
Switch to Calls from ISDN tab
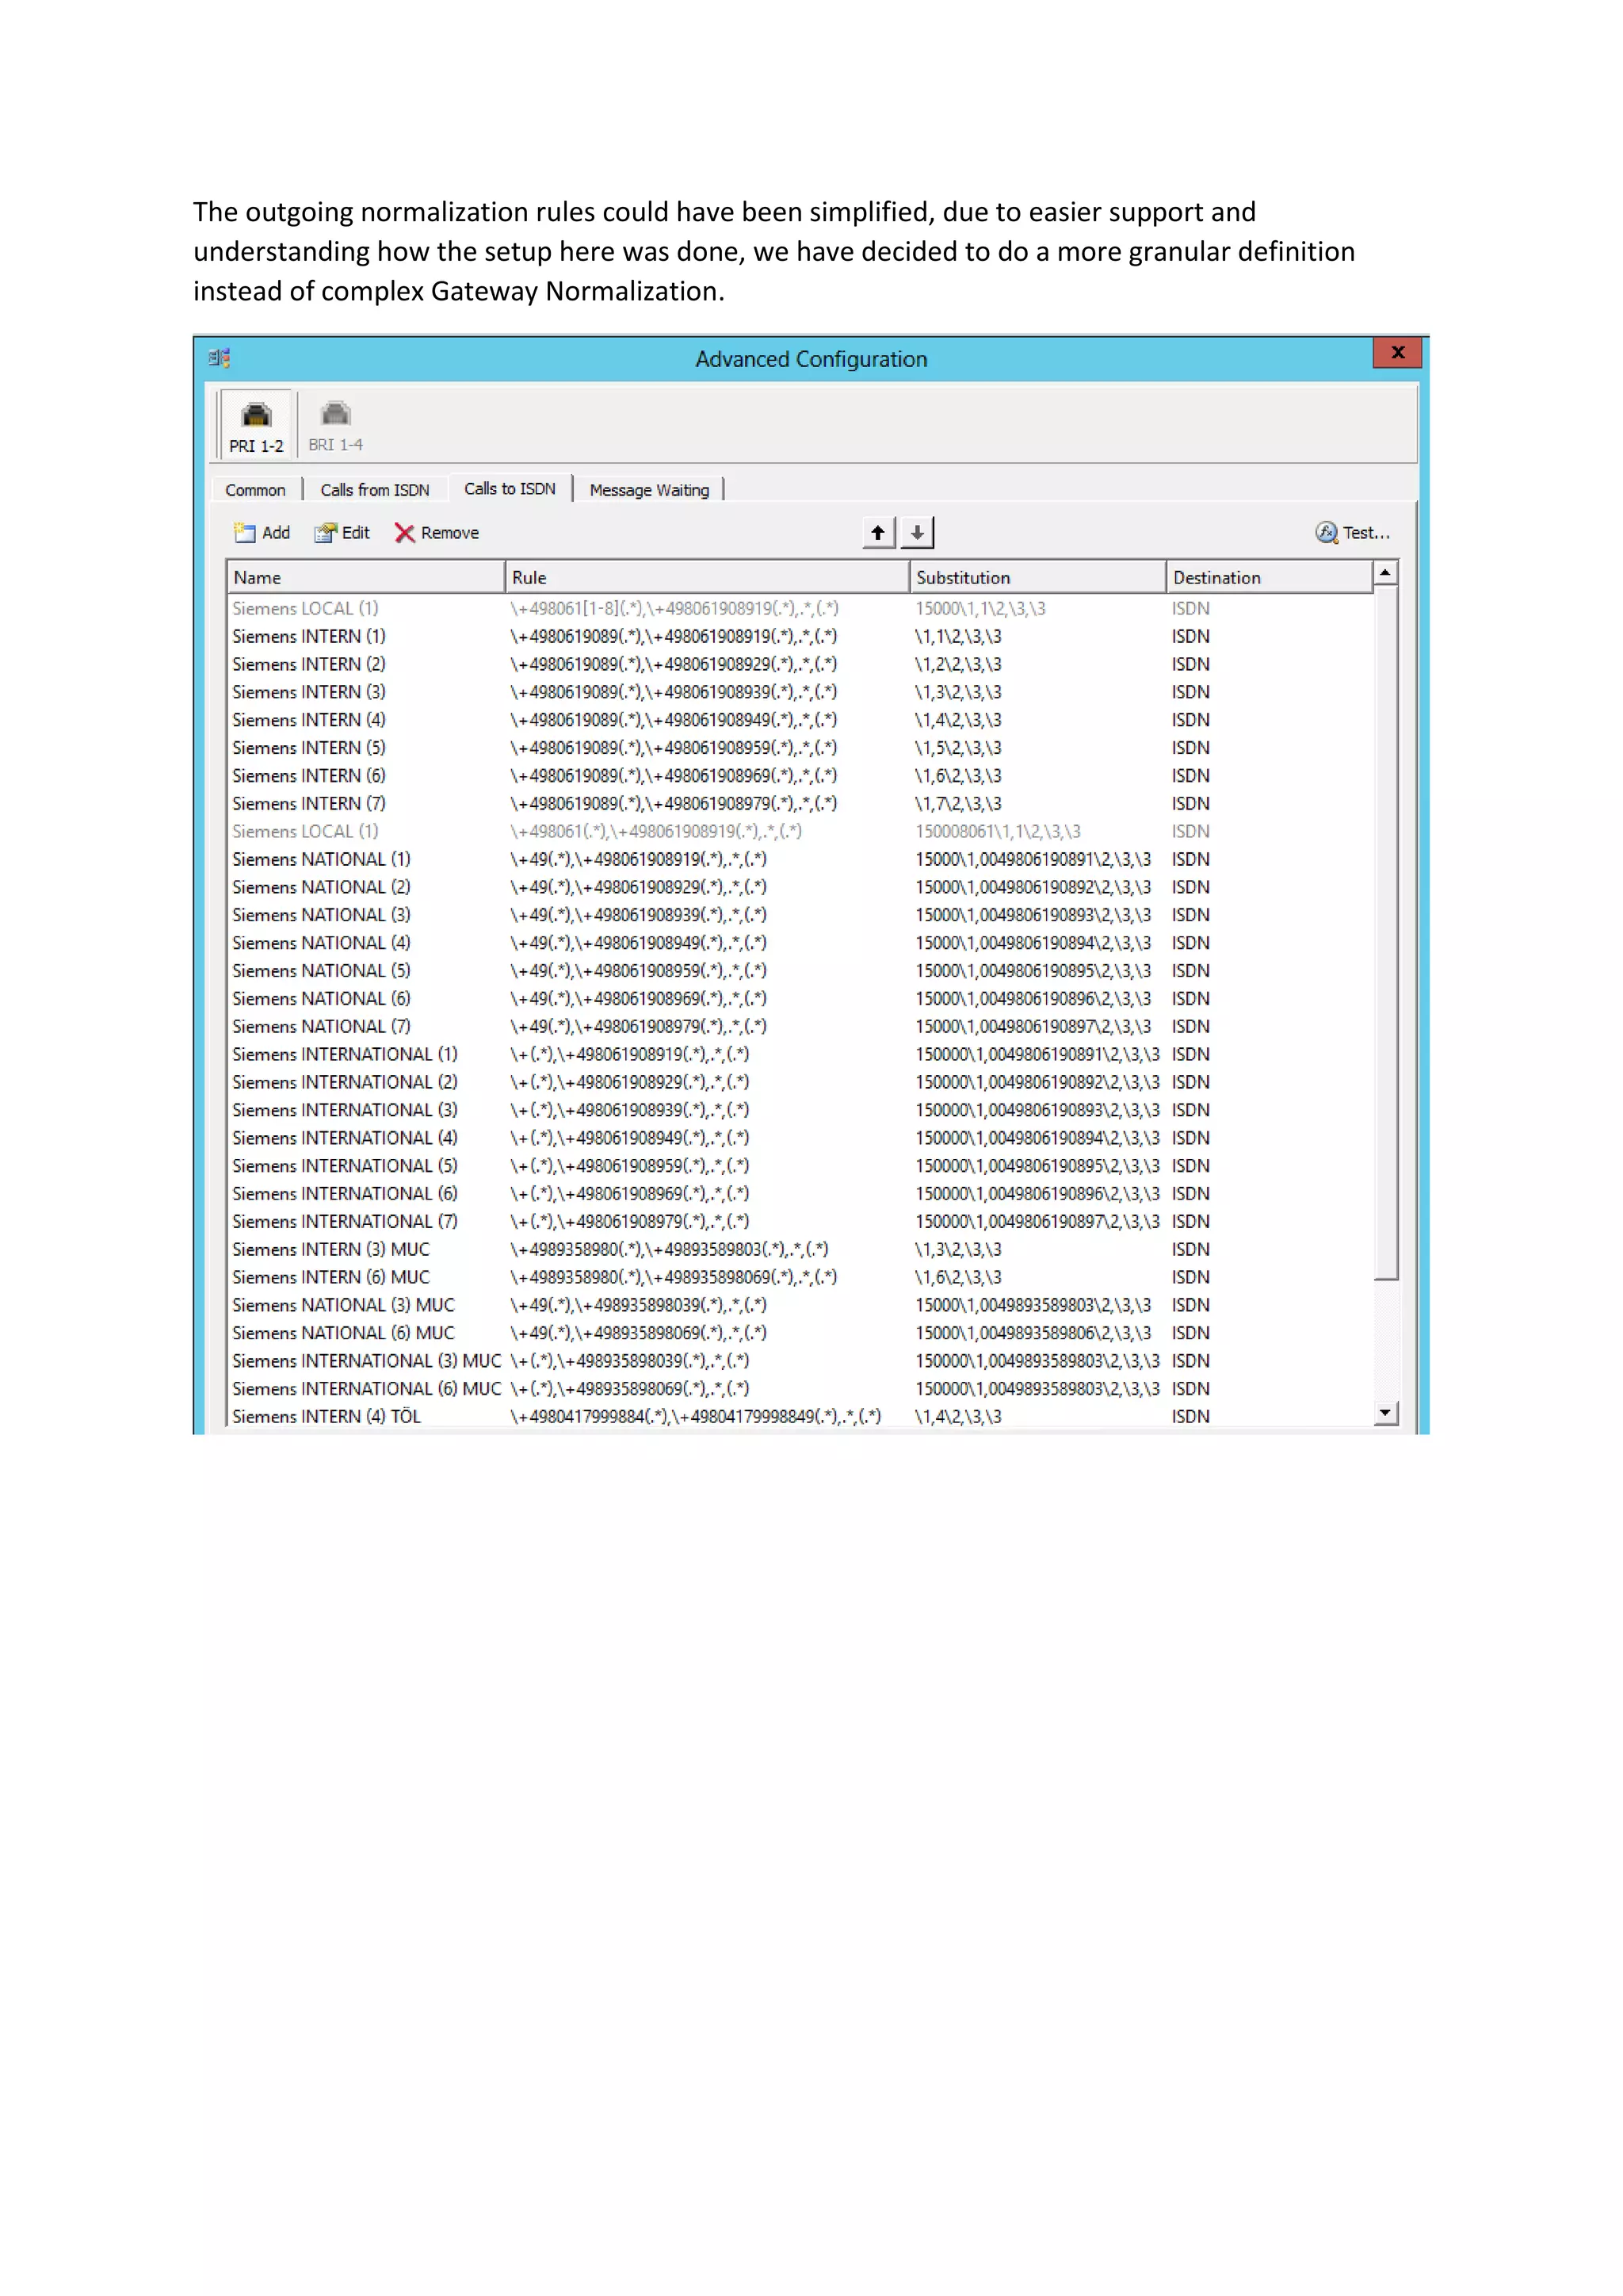(x=375, y=490)
